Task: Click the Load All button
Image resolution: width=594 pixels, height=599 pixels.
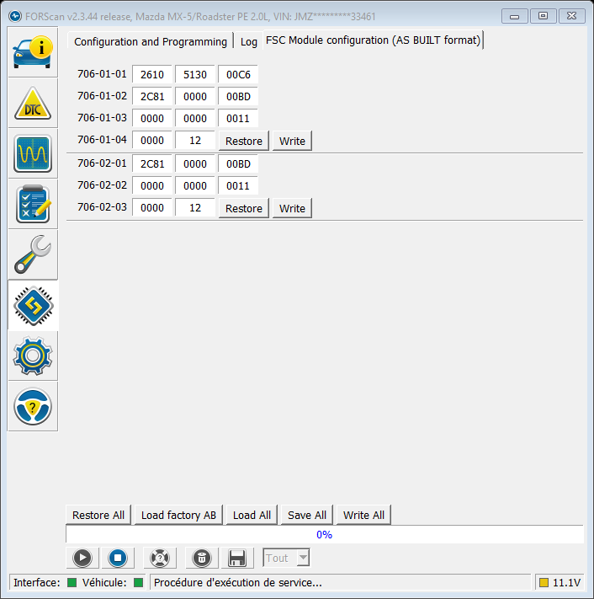Action: [252, 515]
